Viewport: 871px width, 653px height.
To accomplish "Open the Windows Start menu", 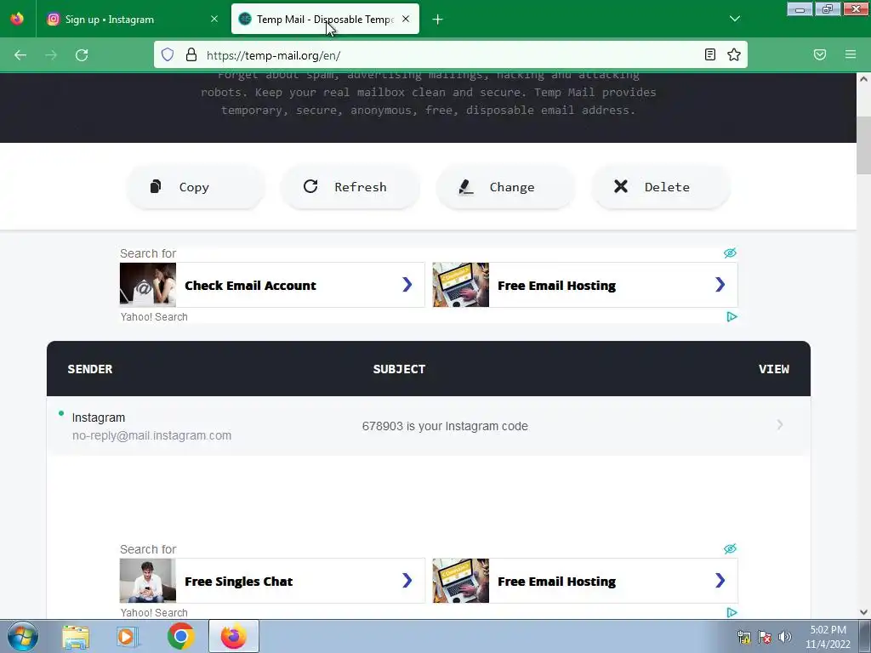I will click(23, 636).
